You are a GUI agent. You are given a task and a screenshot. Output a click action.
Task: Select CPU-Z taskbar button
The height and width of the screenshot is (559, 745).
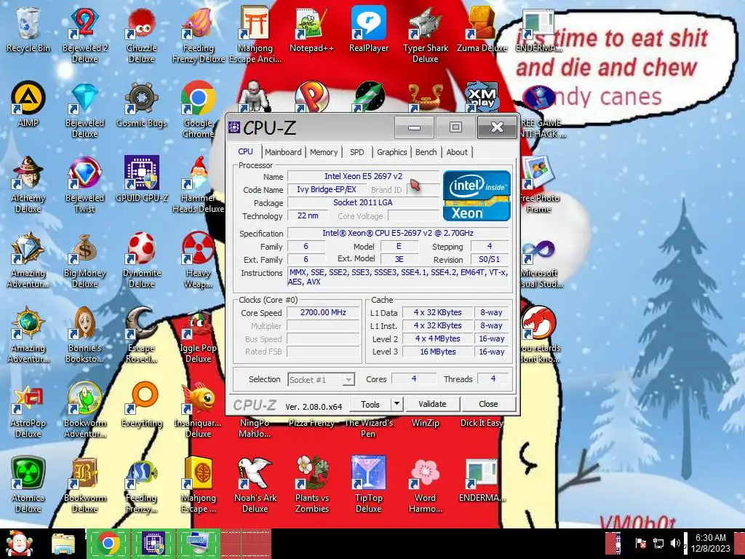pyautogui.click(x=154, y=543)
